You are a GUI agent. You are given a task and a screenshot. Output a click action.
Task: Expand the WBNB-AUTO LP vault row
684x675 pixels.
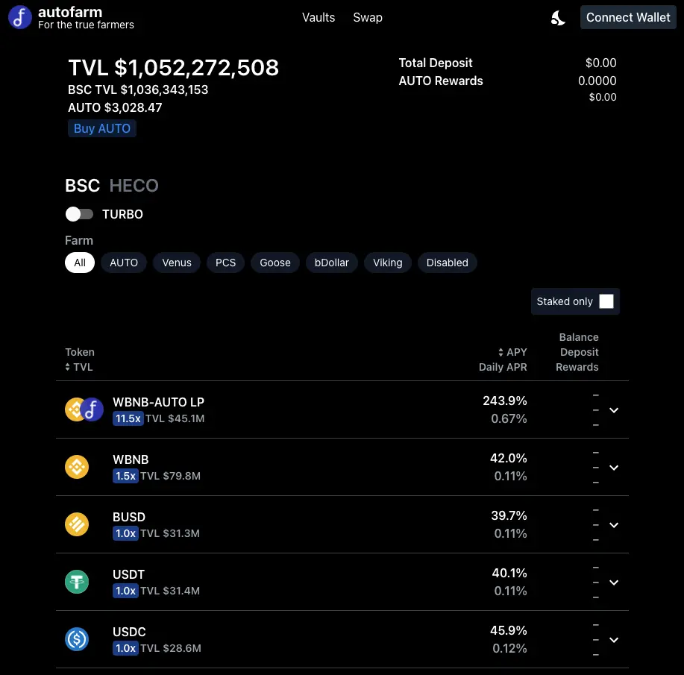click(614, 410)
